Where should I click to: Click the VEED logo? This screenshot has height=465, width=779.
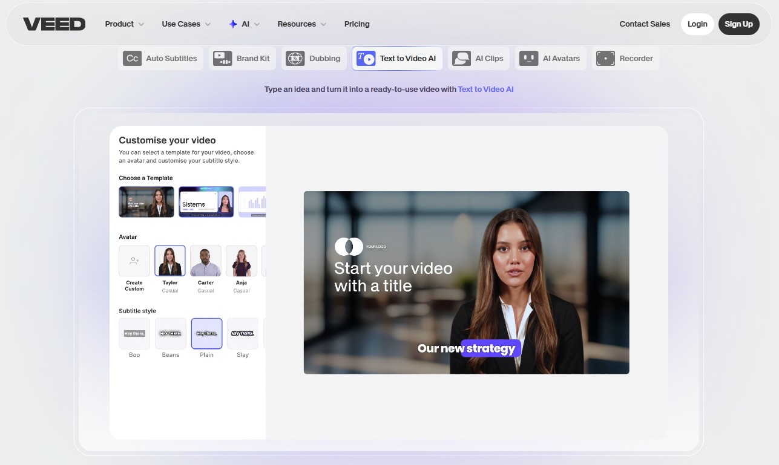point(54,24)
